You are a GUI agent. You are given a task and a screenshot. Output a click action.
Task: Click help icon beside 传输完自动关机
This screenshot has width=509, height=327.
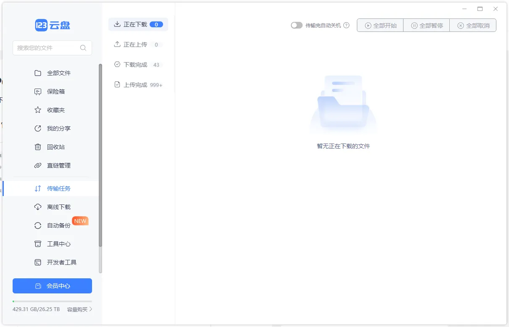[346, 25]
